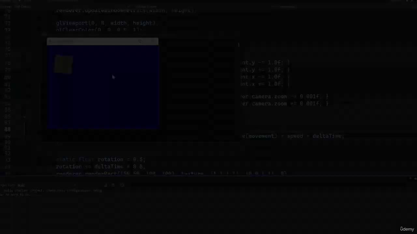Click the build output message text
The width and height of the screenshot is (417, 234).
pyautogui.click(x=53, y=191)
